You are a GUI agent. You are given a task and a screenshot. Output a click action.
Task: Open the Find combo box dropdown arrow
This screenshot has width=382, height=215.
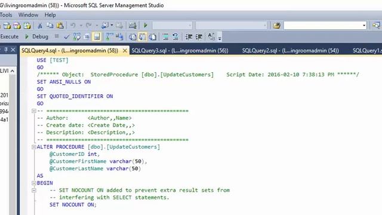click(x=364, y=25)
